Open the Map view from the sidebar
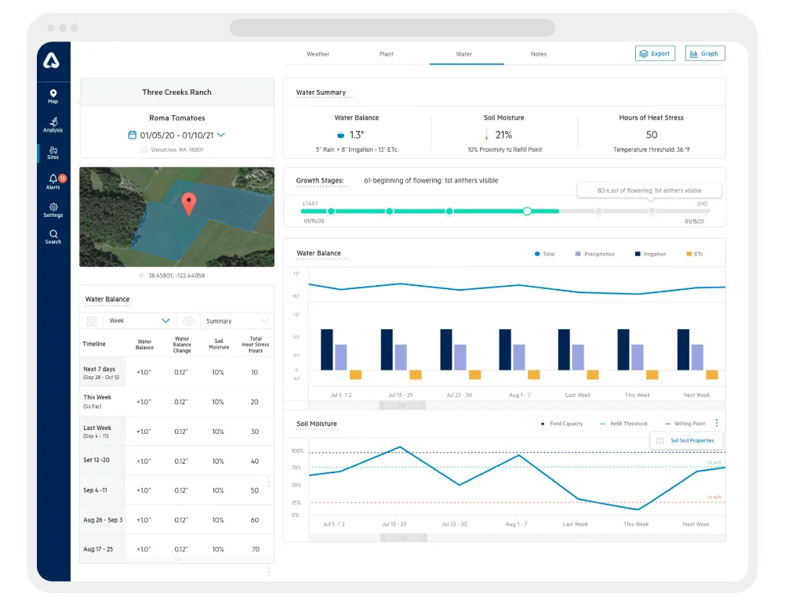The height and width of the screenshot is (611, 785). point(53,96)
